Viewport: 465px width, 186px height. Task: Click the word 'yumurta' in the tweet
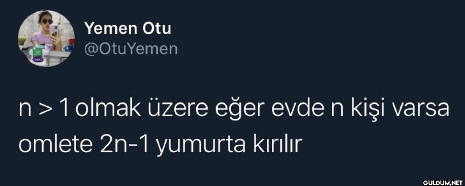tap(201, 146)
